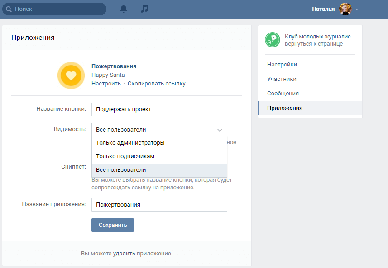Open the music note icon

pos(144,9)
